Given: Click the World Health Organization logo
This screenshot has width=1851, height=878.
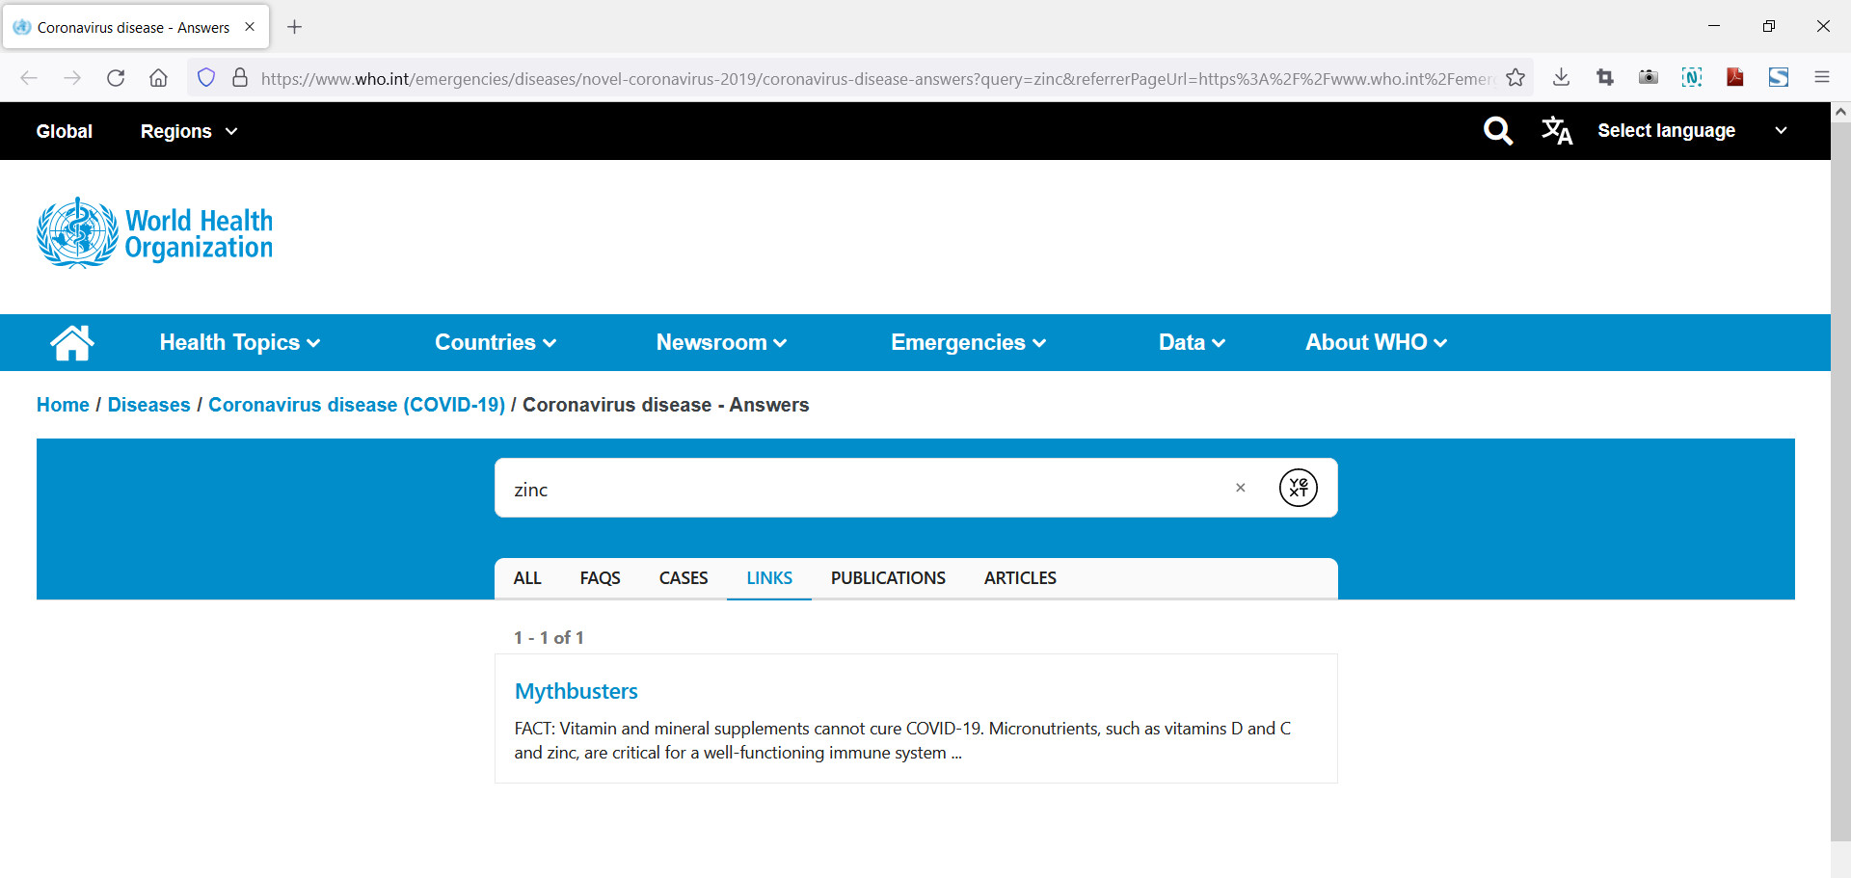Looking at the screenshot, I should [x=154, y=233].
